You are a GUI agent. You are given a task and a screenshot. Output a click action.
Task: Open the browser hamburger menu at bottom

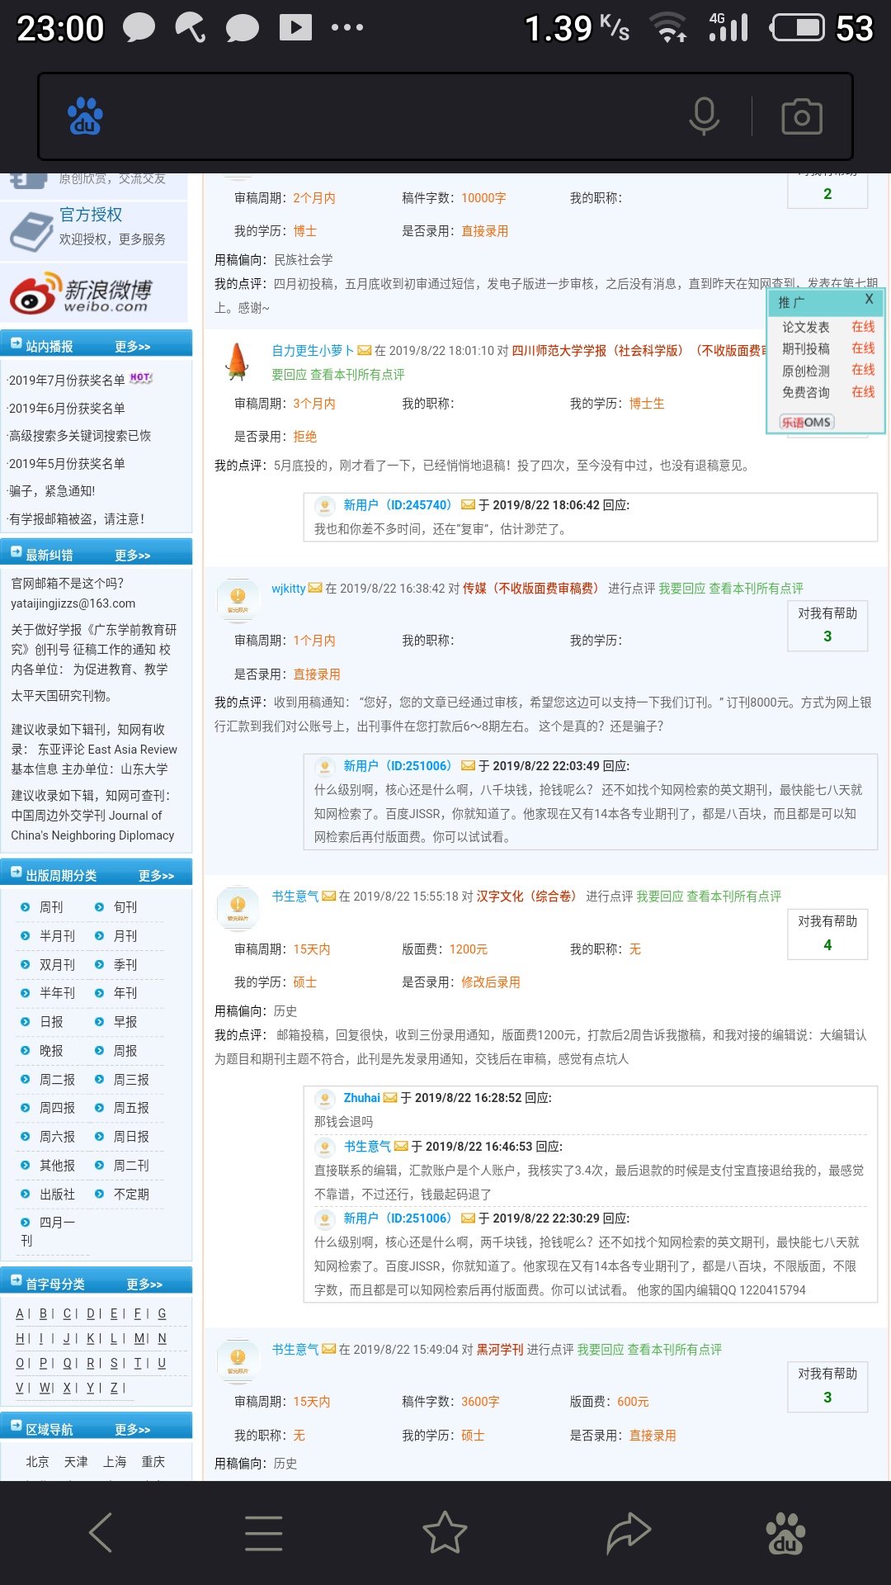pyautogui.click(x=263, y=1533)
